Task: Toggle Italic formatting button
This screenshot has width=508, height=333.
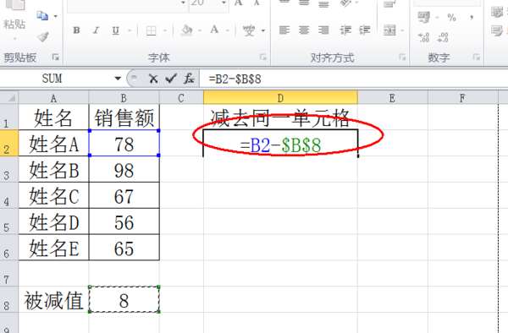Action: (x=96, y=30)
